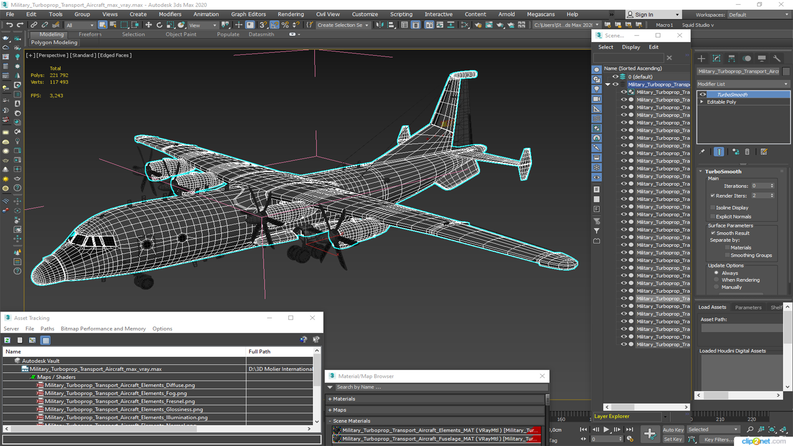This screenshot has width=793, height=446.
Task: Activate Select and Move tool
Action: (148, 25)
